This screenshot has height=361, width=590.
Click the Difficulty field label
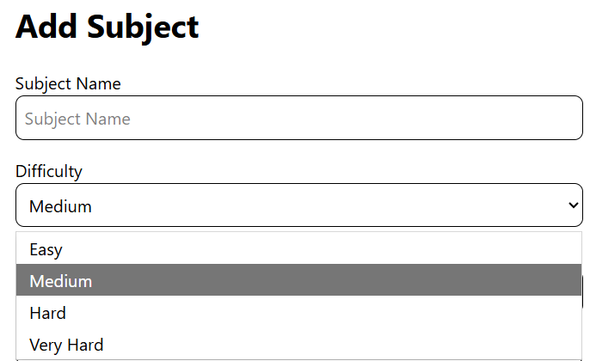(x=49, y=172)
